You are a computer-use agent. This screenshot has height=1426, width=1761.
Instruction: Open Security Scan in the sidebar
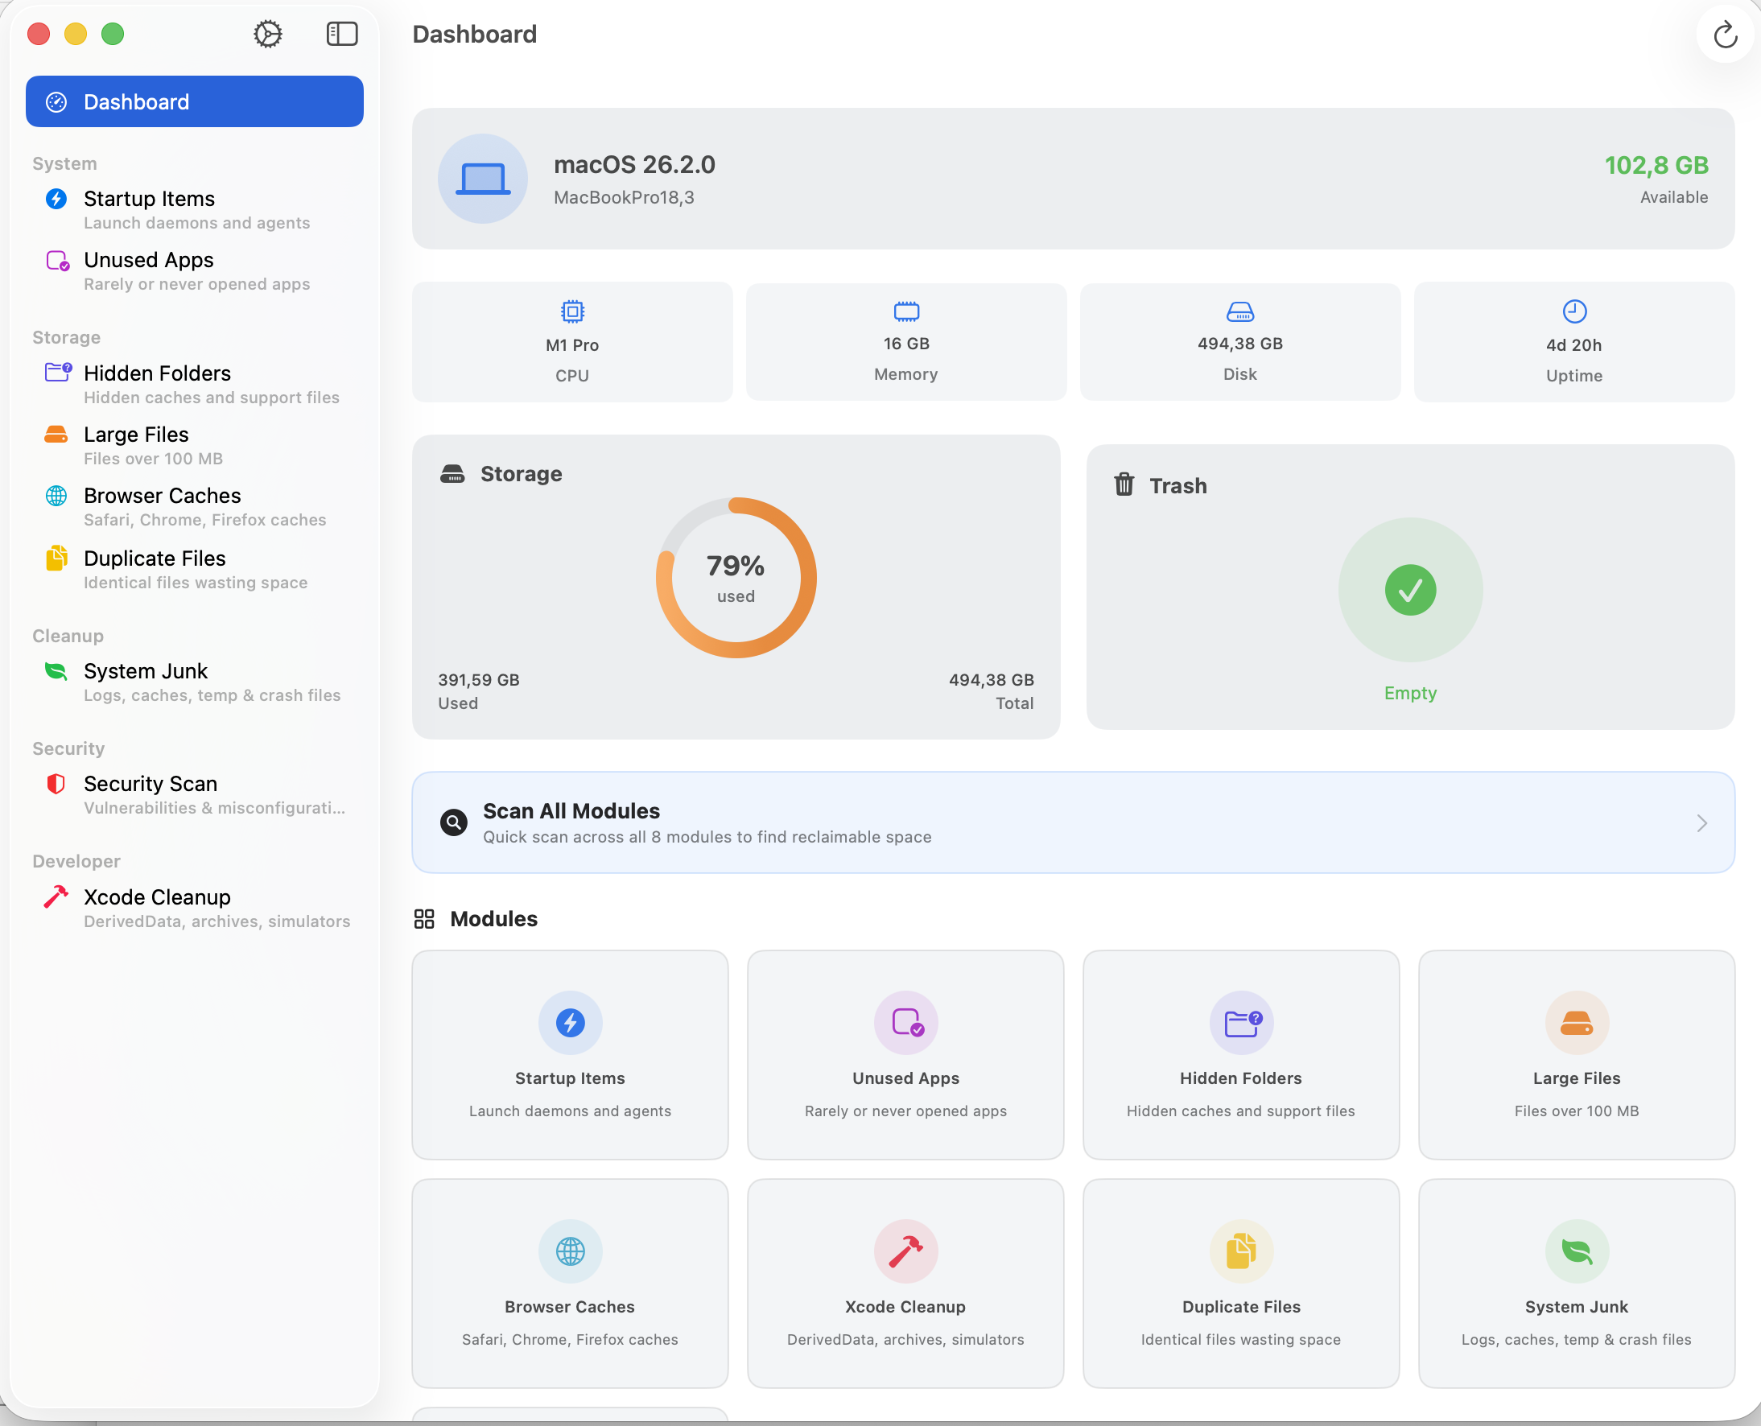(195, 795)
